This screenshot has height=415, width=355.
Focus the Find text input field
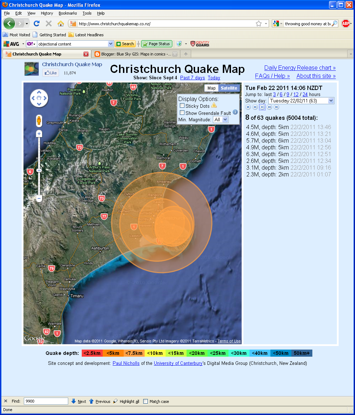point(46,401)
